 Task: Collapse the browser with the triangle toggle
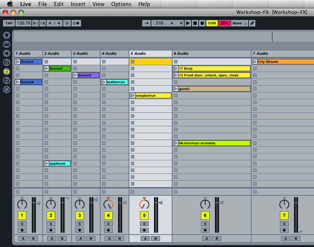[7, 35]
